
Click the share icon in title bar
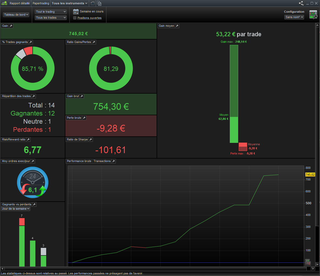301,3
